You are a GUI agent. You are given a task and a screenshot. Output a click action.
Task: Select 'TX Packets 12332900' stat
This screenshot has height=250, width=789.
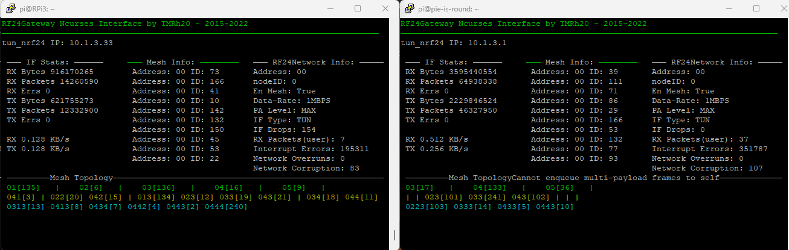click(53, 110)
